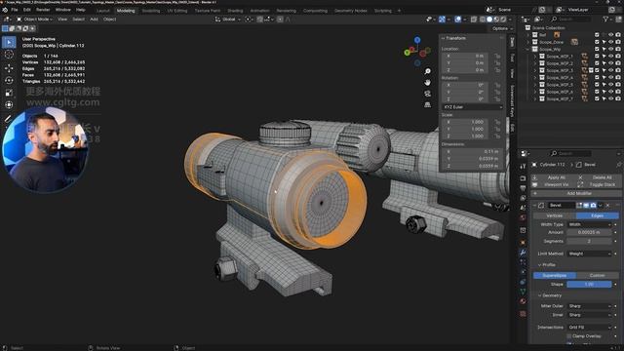624x351 pixels.
Task: Open the Texture properties tab icon
Action: pos(523,314)
